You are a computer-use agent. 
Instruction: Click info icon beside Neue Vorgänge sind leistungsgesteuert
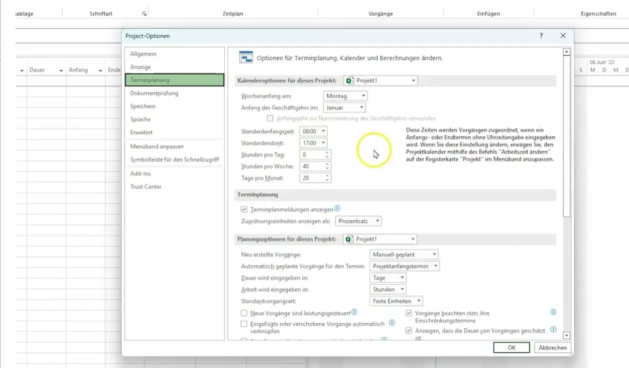[x=354, y=312]
